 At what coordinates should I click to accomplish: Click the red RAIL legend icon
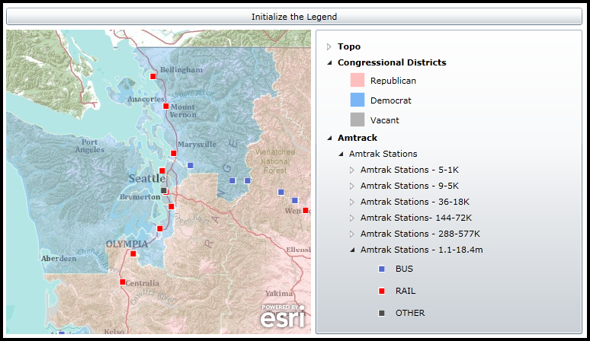tap(382, 291)
